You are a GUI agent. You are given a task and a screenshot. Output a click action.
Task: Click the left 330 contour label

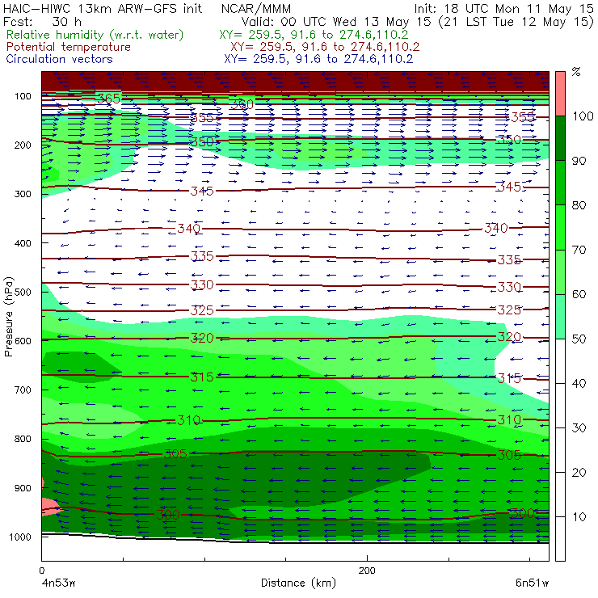pos(202,285)
